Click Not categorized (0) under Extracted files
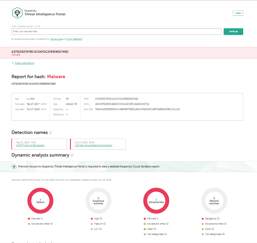Viewport: 257px width, 243px height. click(x=157, y=234)
